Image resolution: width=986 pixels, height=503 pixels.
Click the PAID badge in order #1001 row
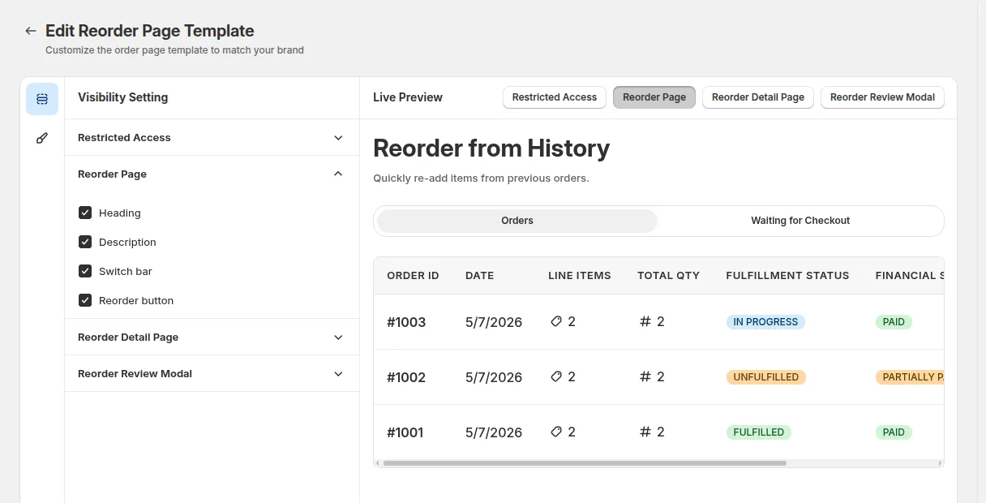coord(894,432)
